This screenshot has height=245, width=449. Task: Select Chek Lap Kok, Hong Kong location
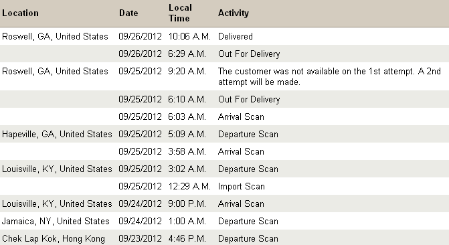click(54, 238)
